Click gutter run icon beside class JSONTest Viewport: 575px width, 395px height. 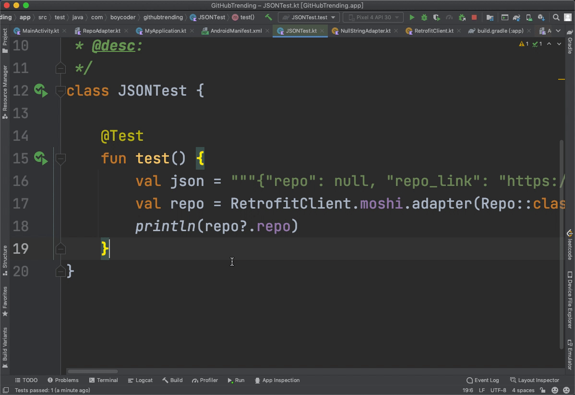[x=41, y=90]
